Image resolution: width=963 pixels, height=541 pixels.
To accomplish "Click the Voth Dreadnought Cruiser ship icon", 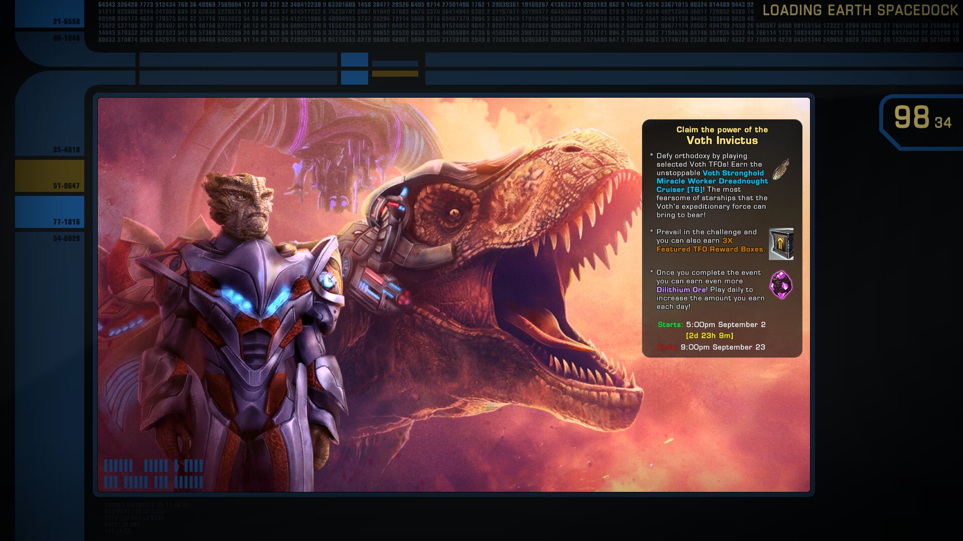I will coord(780,169).
